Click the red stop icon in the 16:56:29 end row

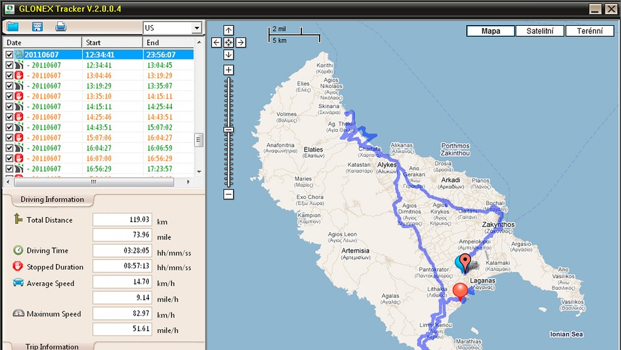(19, 158)
